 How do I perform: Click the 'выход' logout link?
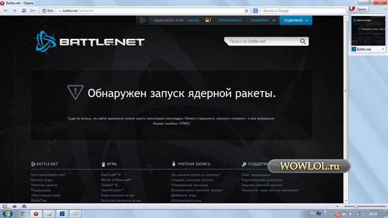pyautogui.click(x=193, y=20)
